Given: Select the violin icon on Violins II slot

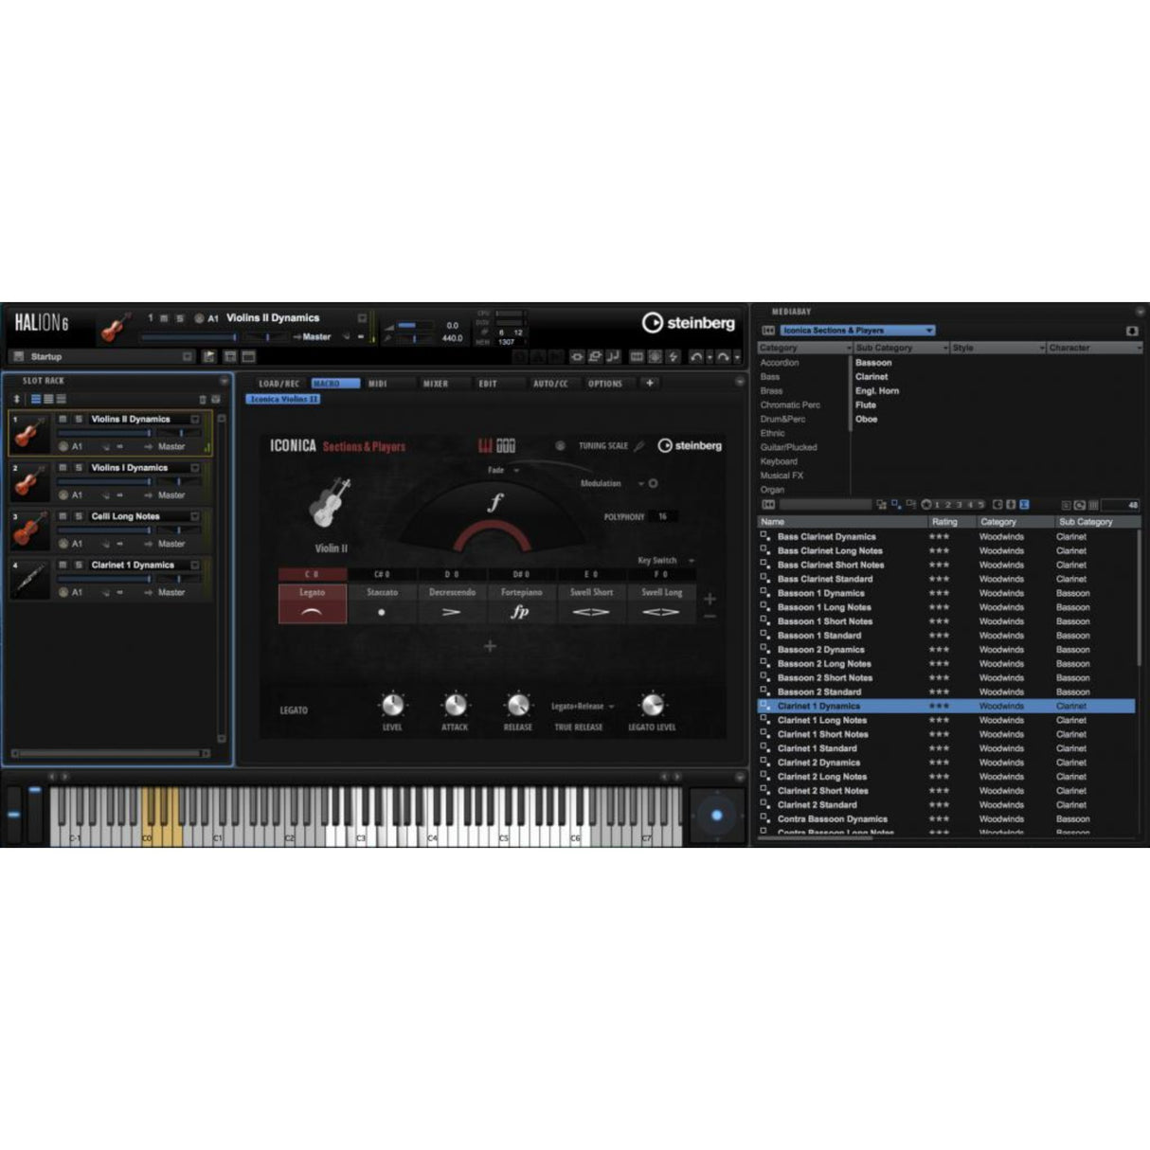Looking at the screenshot, I should (x=29, y=434).
